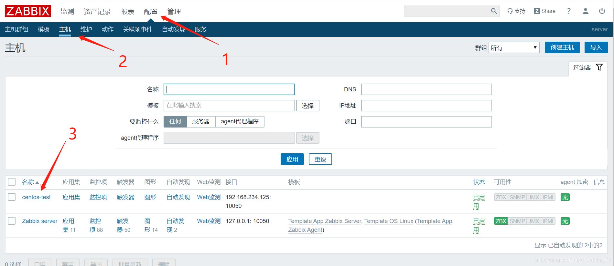This screenshot has height=266, width=614.
Task: Open Web监测 link for centos-test
Action: point(209,197)
